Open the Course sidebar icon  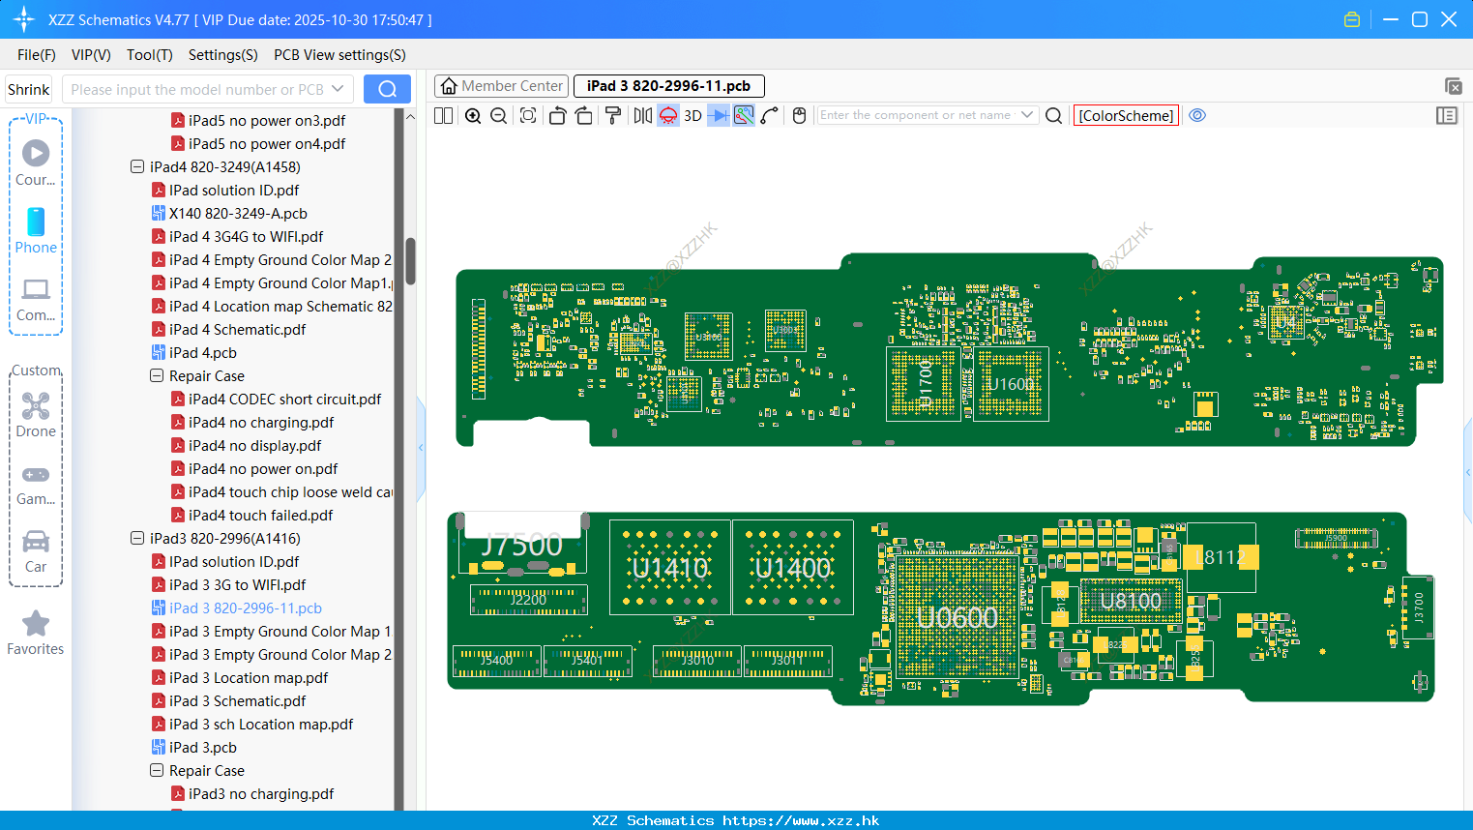[x=36, y=163]
